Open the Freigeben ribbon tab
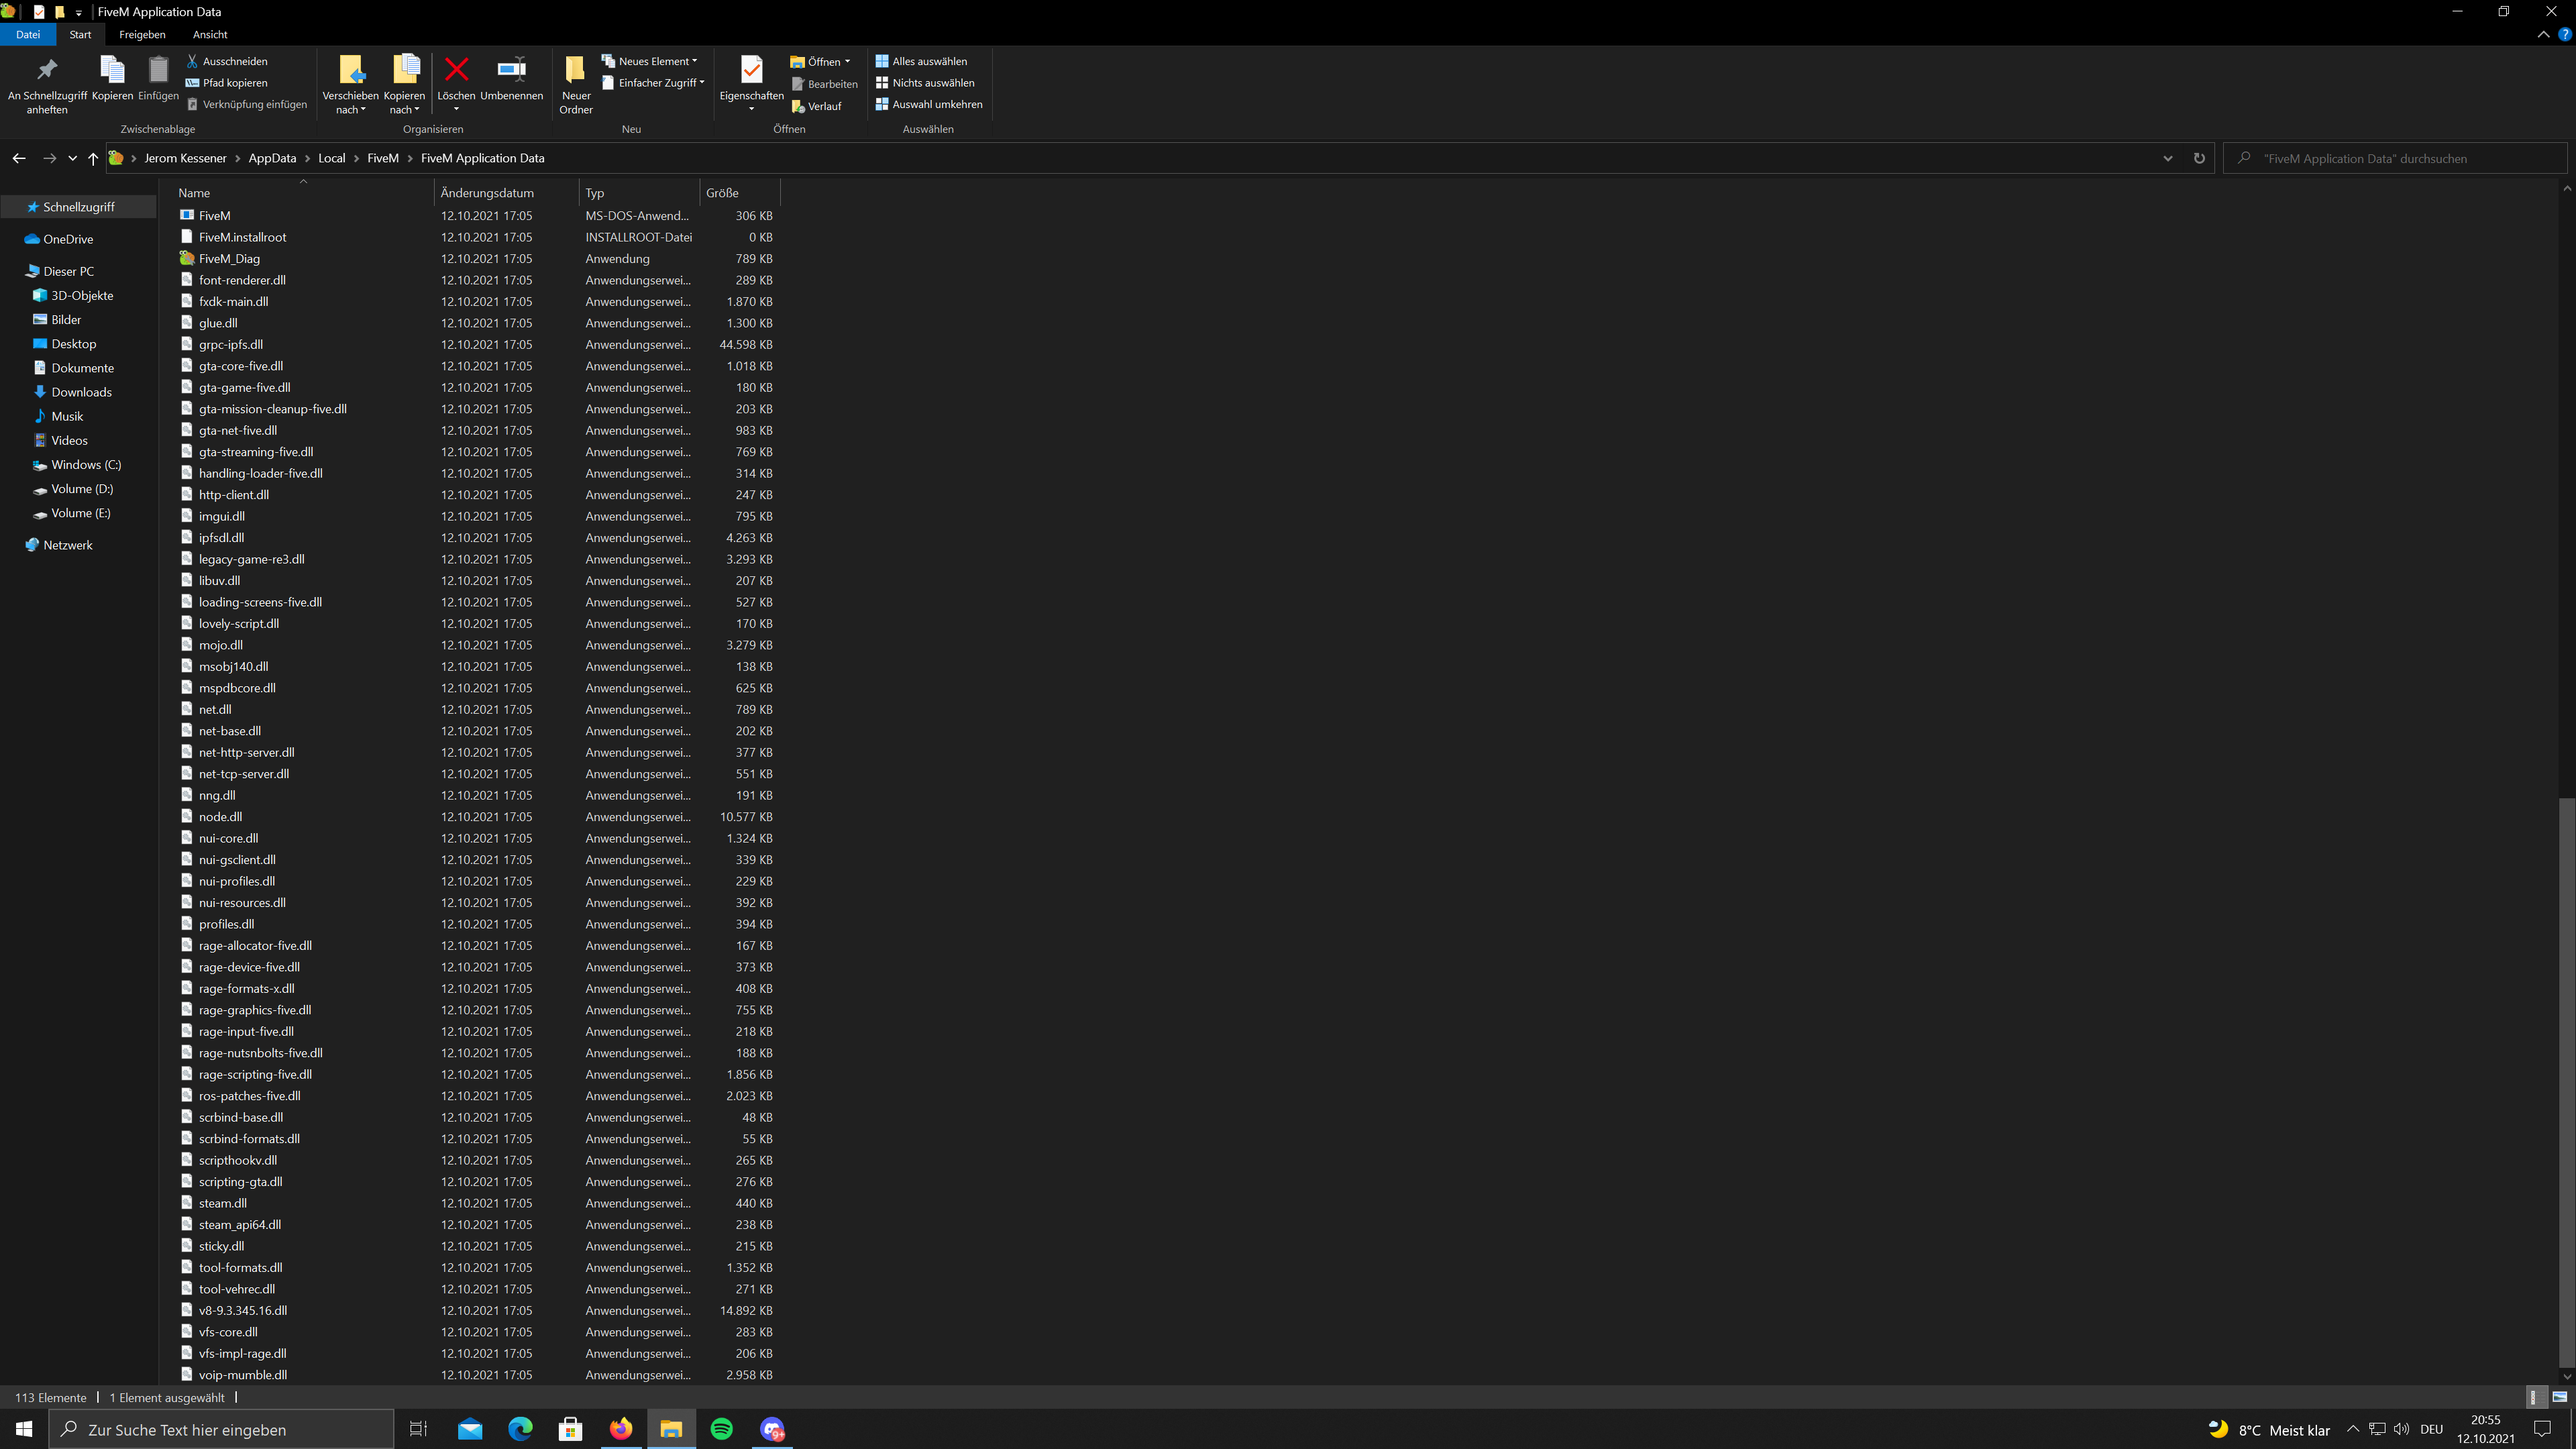Viewport: 2576px width, 1449px height. coord(142,34)
